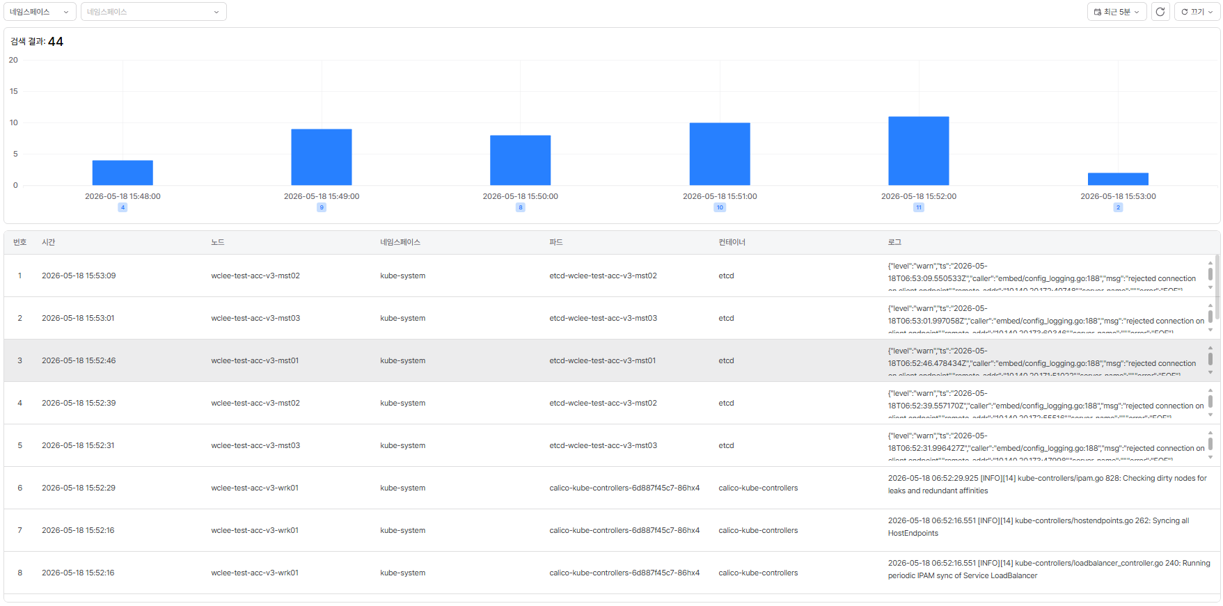Image resolution: width=1223 pixels, height=606 pixels.
Task: Open the 끄기 auto-refresh dropdown
Action: [x=1197, y=12]
